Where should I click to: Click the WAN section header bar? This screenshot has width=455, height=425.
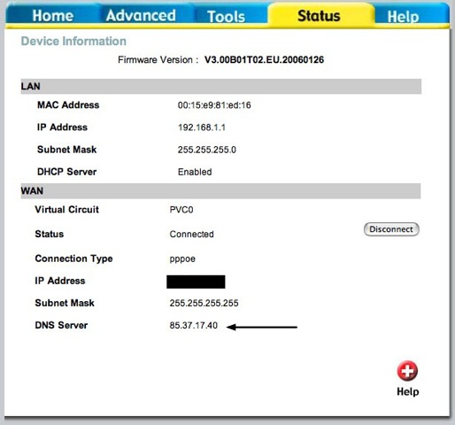click(220, 191)
